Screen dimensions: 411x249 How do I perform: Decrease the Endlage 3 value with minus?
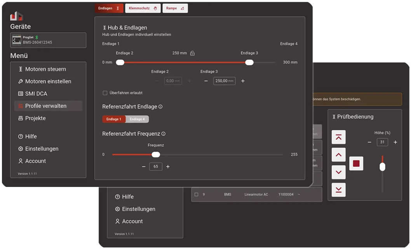(x=206, y=81)
